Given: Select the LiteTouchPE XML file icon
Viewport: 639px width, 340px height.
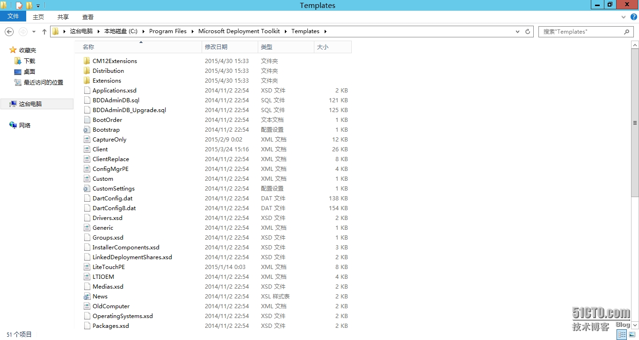Looking at the screenshot, I should click(x=87, y=267).
